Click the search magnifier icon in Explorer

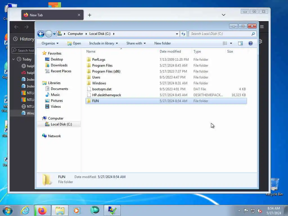(x=253, y=34)
